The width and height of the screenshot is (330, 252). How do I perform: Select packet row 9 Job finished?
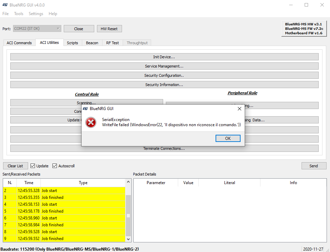coord(64,239)
